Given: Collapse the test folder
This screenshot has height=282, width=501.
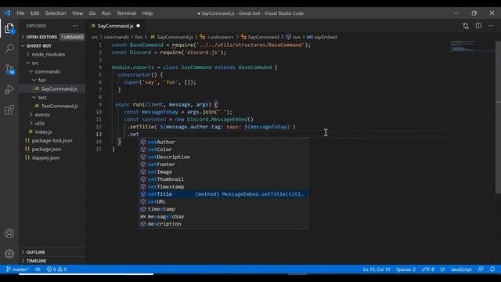Looking at the screenshot, I should [52, 97].
